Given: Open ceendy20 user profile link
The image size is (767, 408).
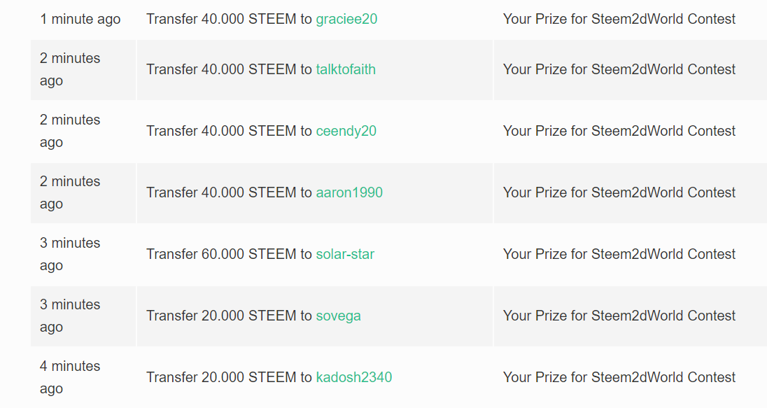Looking at the screenshot, I should [346, 131].
